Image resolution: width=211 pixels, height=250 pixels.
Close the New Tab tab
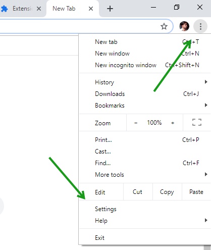click(x=91, y=9)
